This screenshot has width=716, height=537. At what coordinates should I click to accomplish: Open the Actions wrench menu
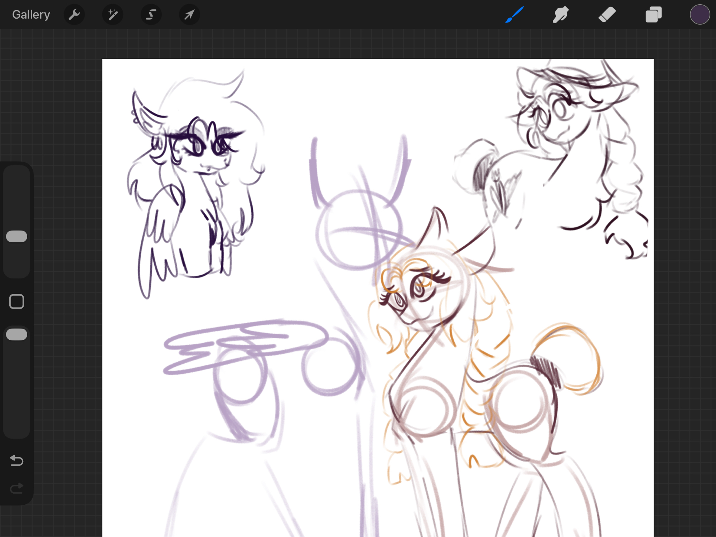74,15
